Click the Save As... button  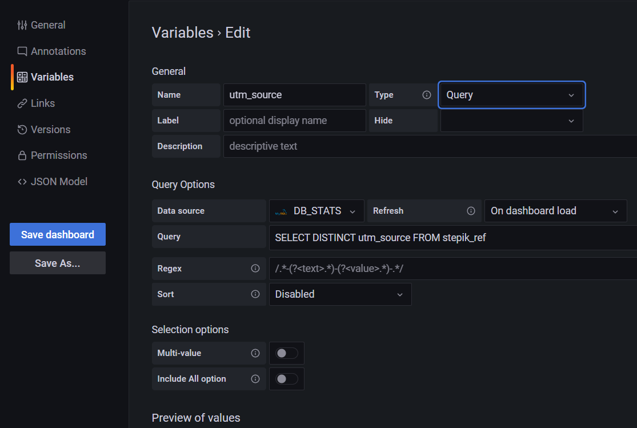(x=58, y=263)
